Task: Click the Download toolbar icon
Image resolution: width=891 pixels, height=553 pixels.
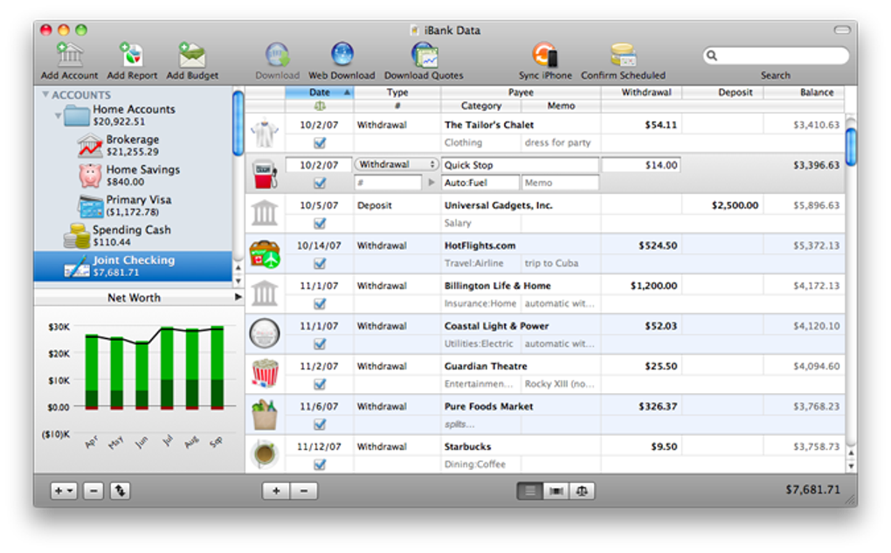Action: coord(277,54)
